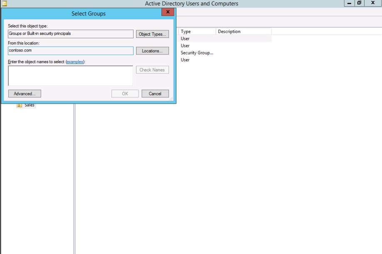Open the Object Types dialog
Viewport: 382px width, 254px height.
click(152, 34)
